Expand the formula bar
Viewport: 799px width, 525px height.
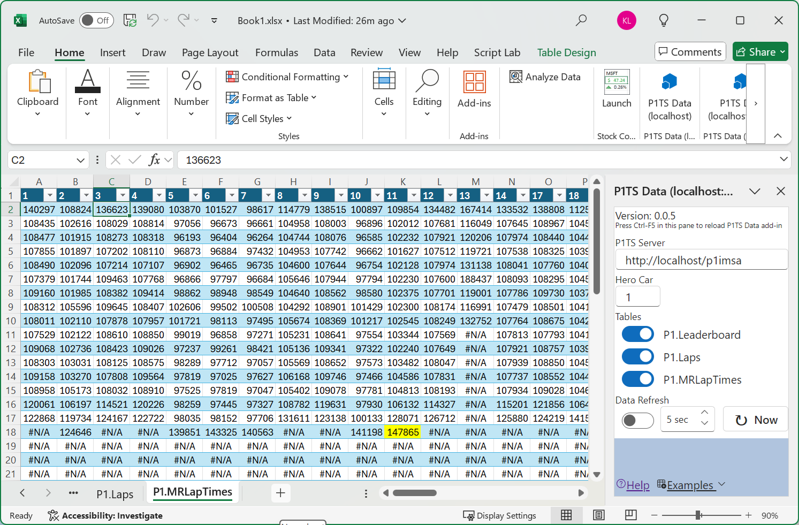click(783, 159)
